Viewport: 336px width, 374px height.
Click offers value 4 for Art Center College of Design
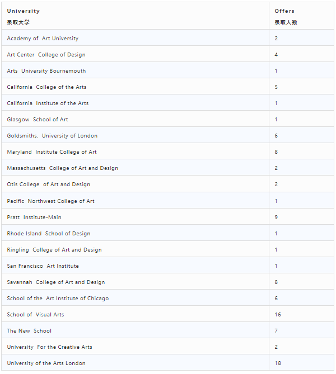pyautogui.click(x=276, y=55)
